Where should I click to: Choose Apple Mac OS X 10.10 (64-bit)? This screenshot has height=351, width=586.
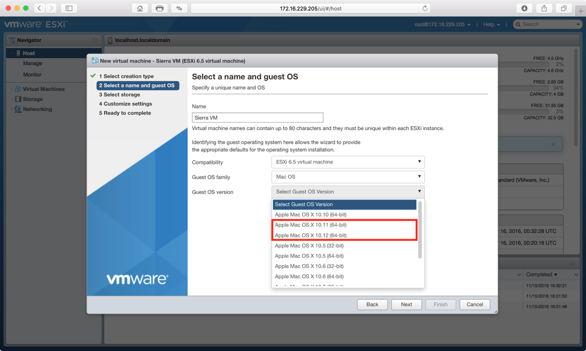pyautogui.click(x=344, y=214)
